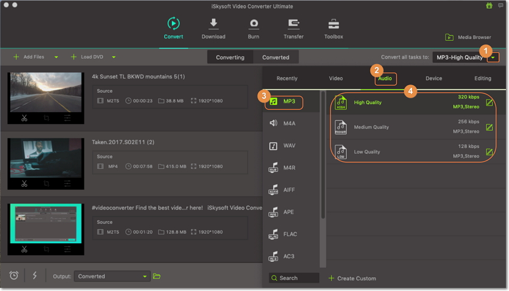Toggle the high speed lightning icon
509x291 pixels.
[x=34, y=275]
